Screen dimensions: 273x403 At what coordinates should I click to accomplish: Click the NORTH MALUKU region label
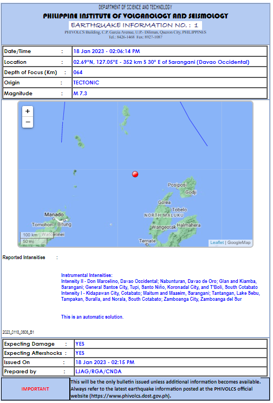coord(164,215)
